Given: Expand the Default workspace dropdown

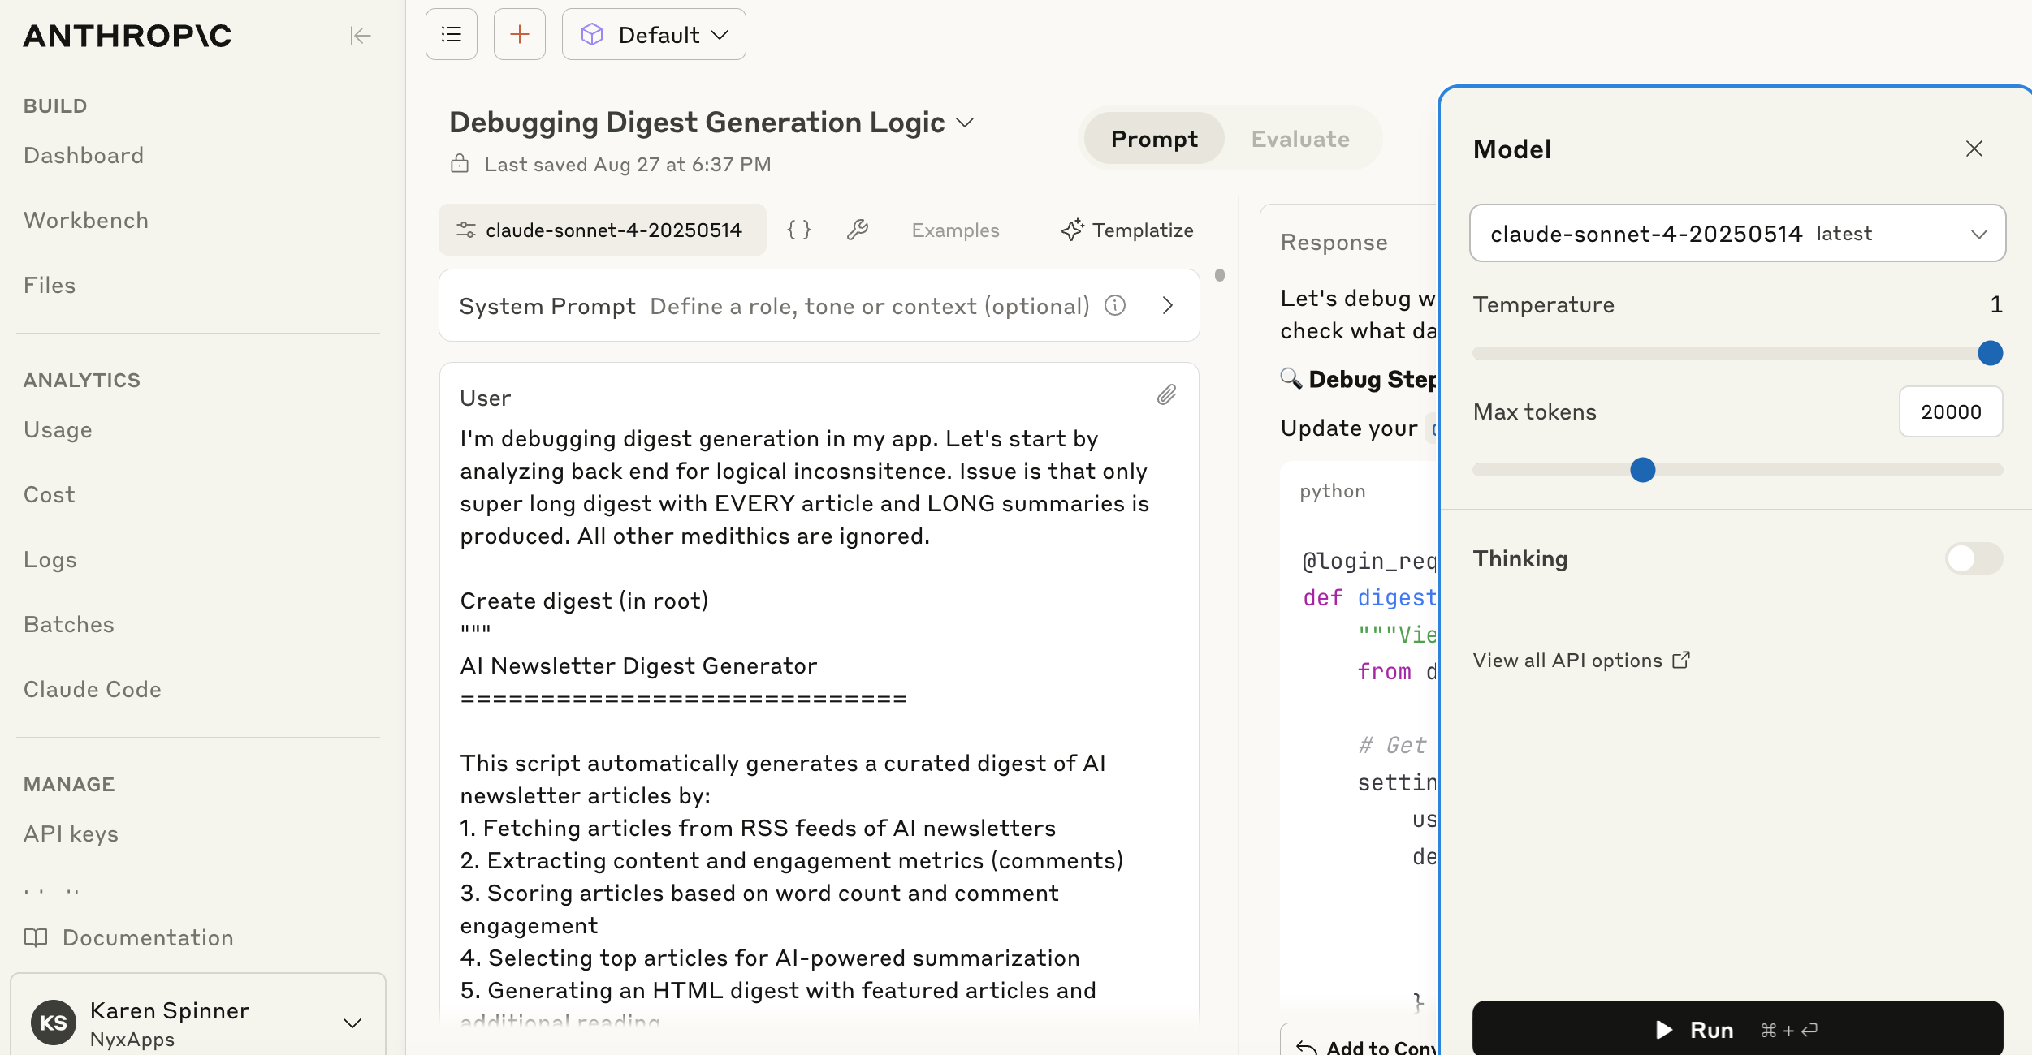Looking at the screenshot, I should 654,35.
